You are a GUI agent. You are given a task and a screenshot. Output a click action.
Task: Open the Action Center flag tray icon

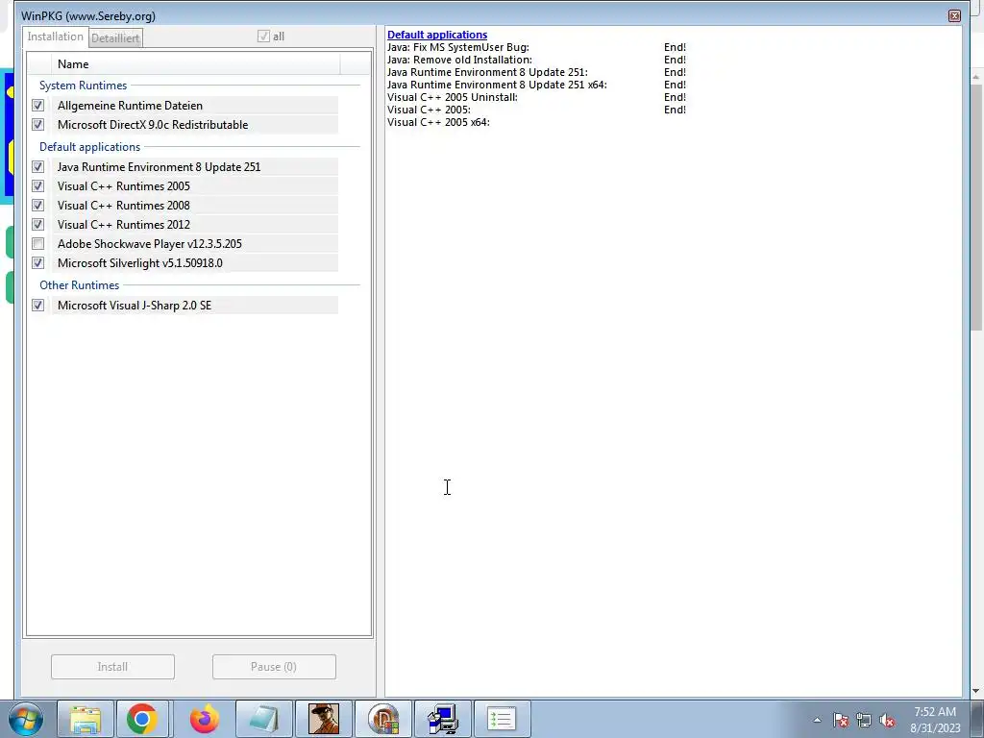click(x=841, y=720)
